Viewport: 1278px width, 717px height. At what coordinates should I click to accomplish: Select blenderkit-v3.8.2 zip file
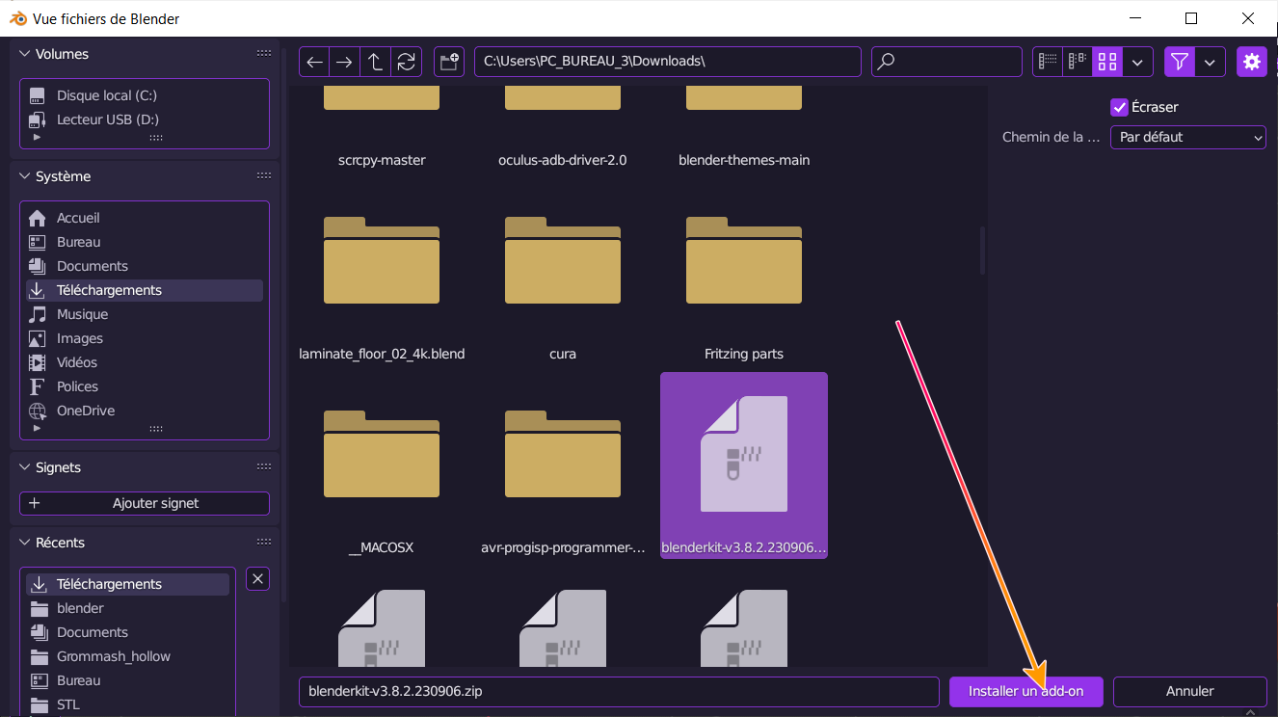pos(744,465)
